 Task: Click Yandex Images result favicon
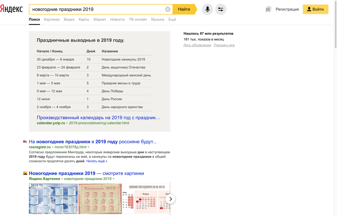[x=25, y=173]
